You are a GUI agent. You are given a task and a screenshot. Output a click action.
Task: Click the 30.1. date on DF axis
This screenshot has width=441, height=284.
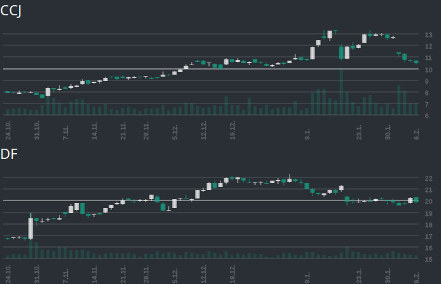387,276
